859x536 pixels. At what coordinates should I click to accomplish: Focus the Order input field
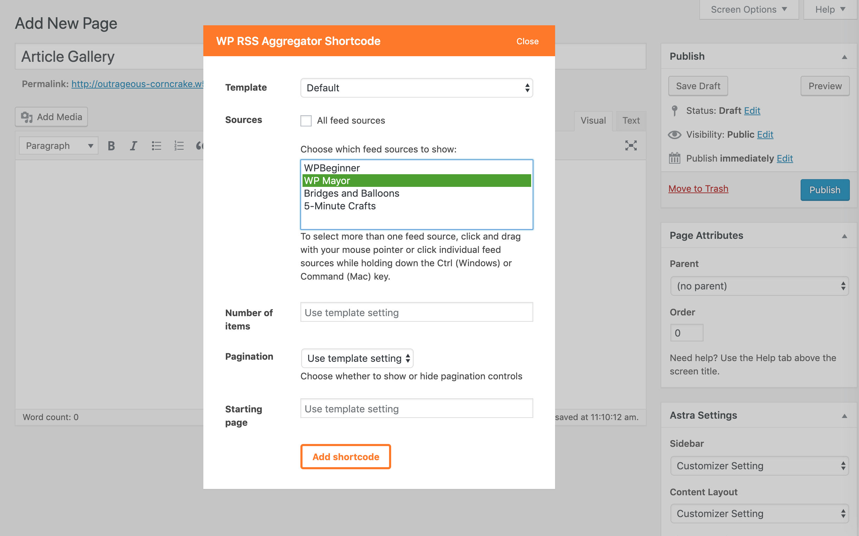click(687, 333)
